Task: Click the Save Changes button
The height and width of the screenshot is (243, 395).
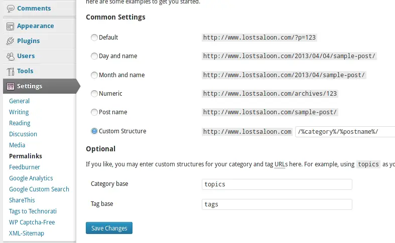Action: pos(109,228)
